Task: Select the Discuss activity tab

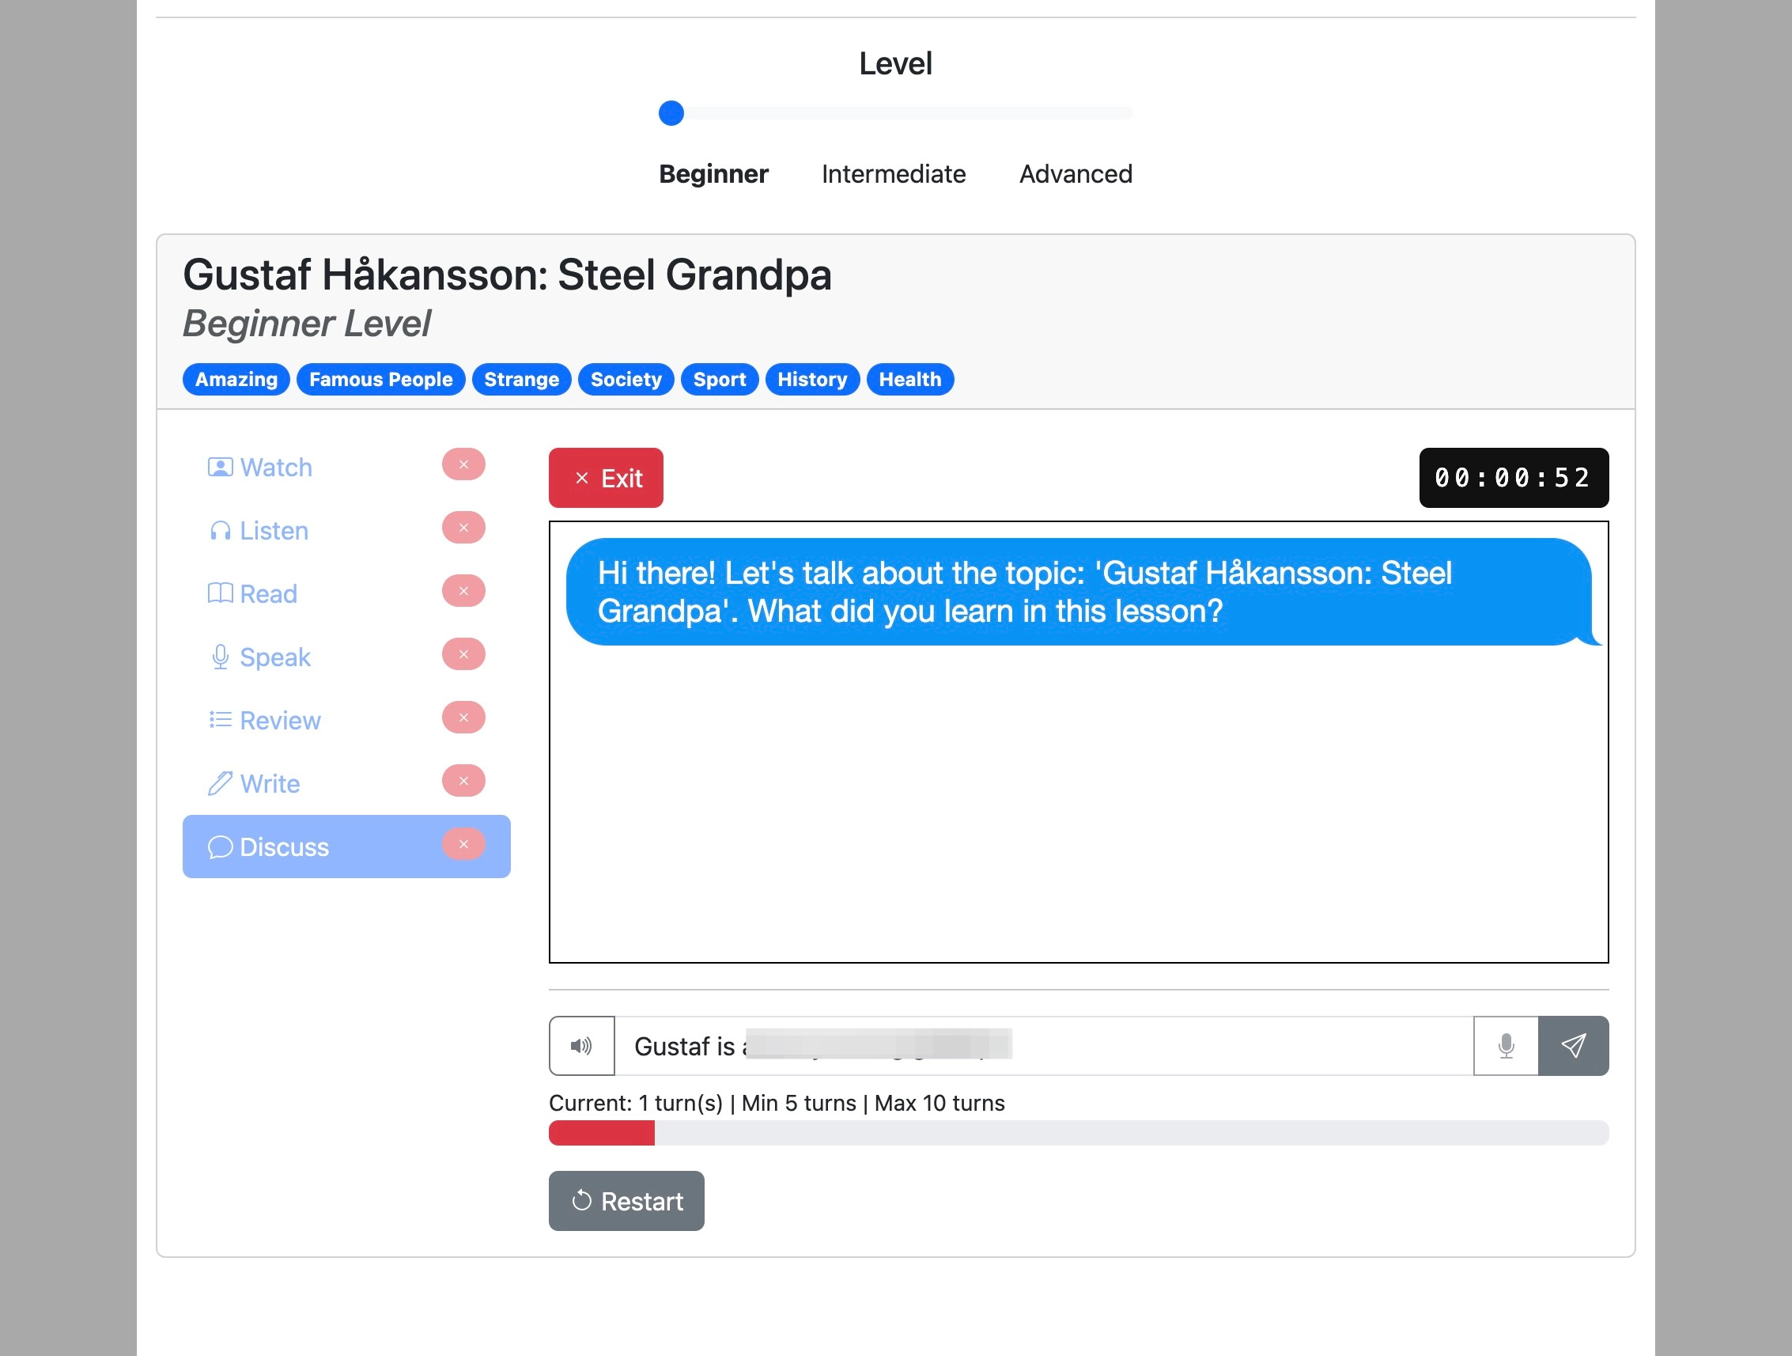Action: click(x=346, y=847)
